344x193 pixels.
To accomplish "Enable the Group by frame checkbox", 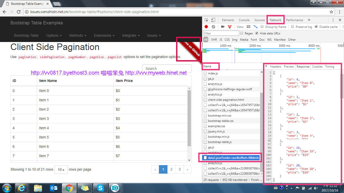I will point(262,27).
